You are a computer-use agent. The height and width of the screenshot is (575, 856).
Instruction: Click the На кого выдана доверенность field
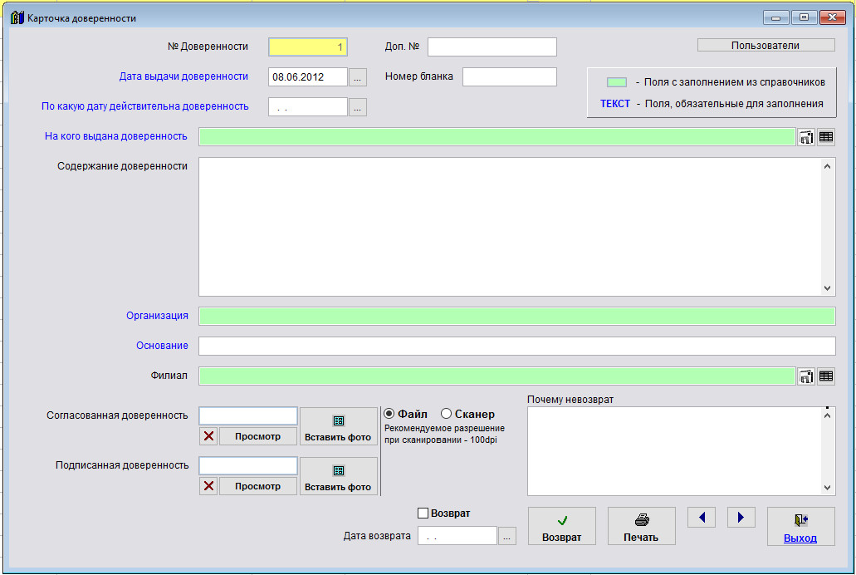(x=496, y=137)
